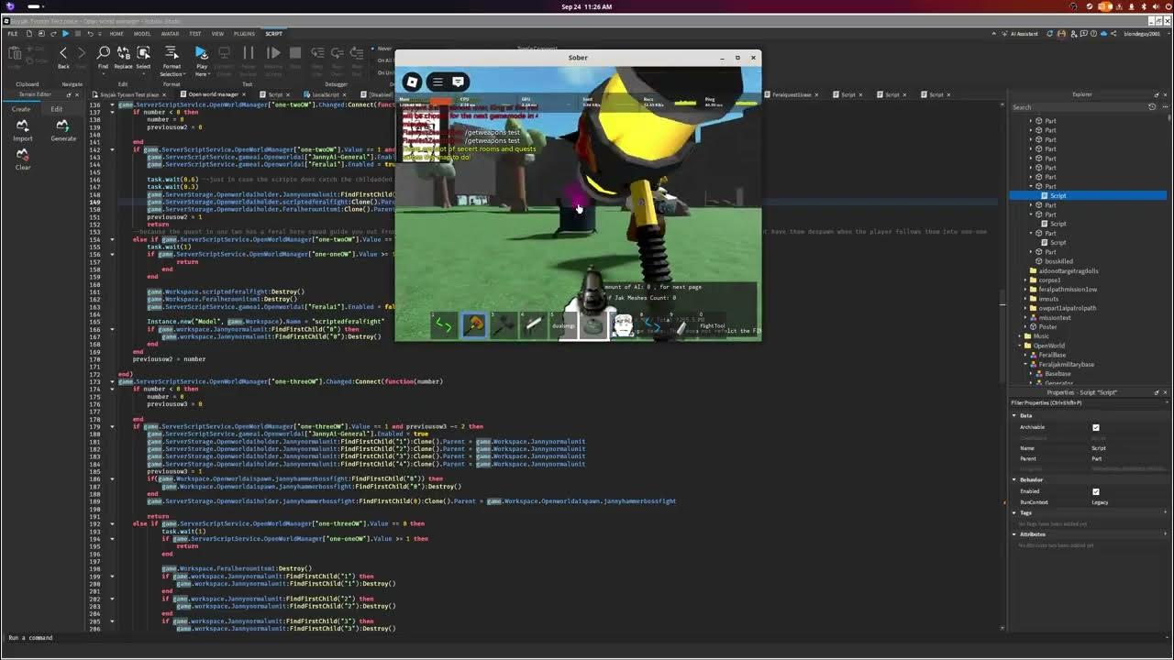This screenshot has height=660, width=1174.
Task: Collapse the Behavior section in Properties
Action: click(1014, 479)
